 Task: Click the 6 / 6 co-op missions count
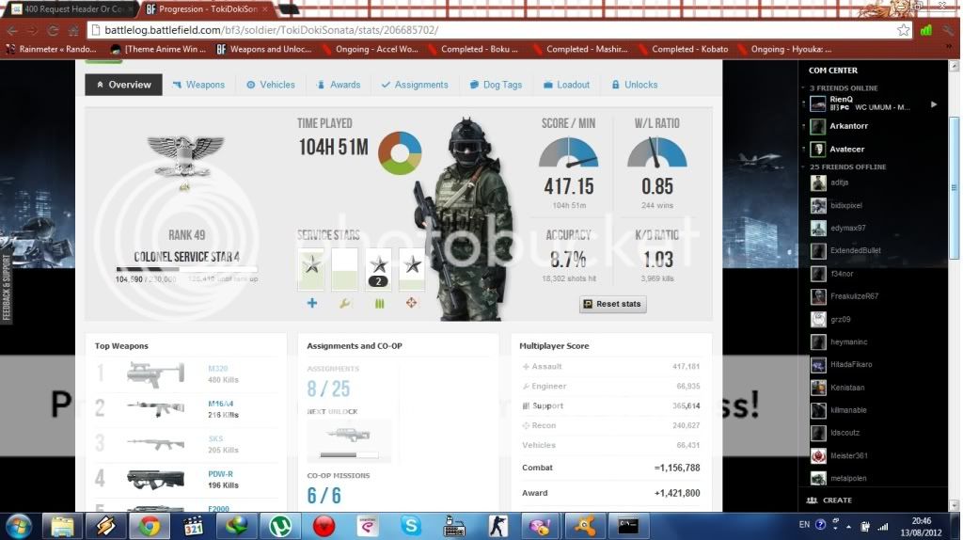324,495
